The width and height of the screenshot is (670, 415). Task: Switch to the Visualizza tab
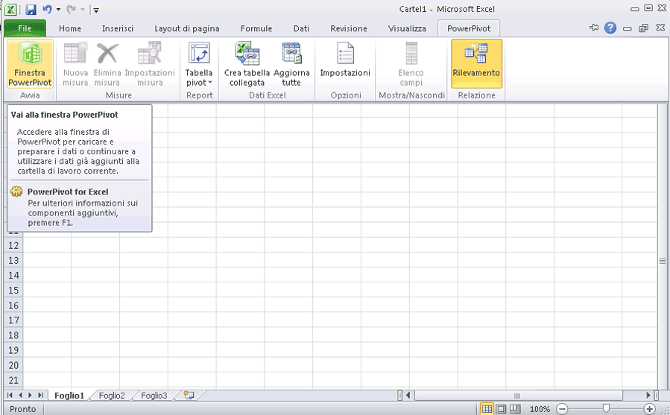(407, 28)
